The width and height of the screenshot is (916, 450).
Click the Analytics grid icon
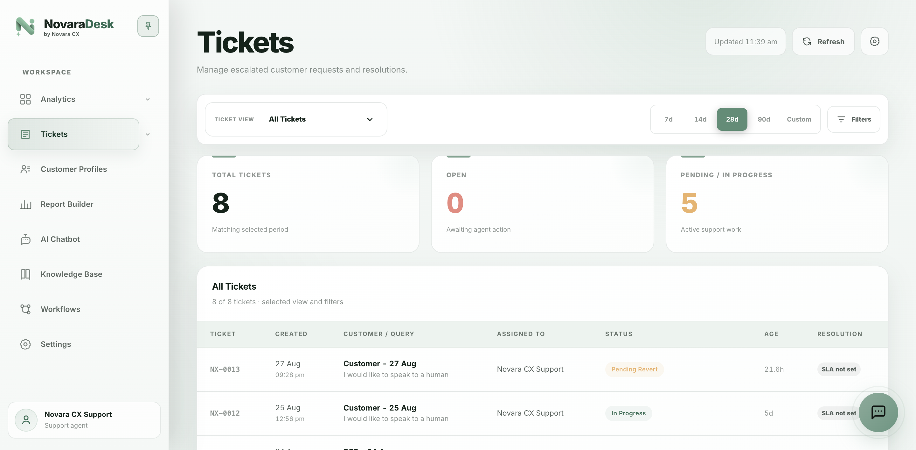(25, 99)
